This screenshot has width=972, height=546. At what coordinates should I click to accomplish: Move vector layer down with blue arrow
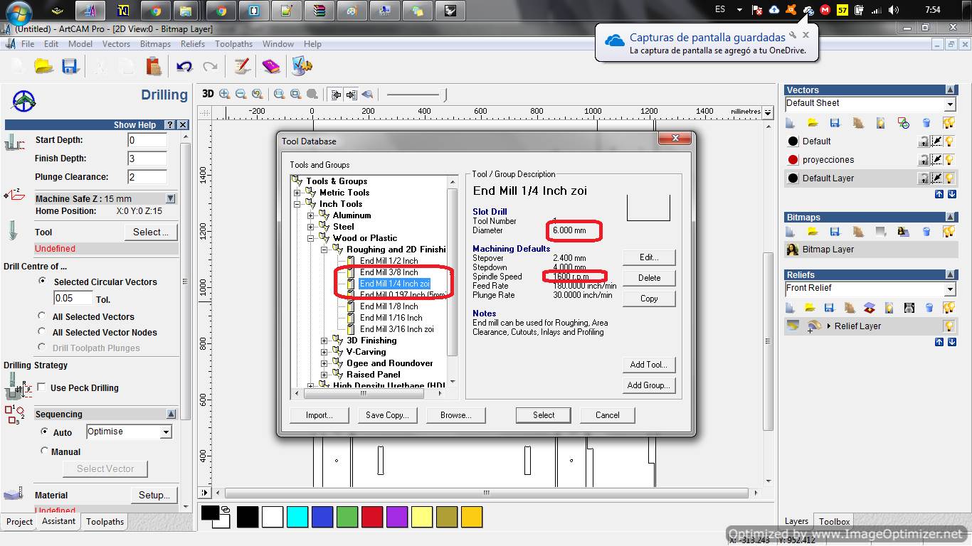click(951, 194)
